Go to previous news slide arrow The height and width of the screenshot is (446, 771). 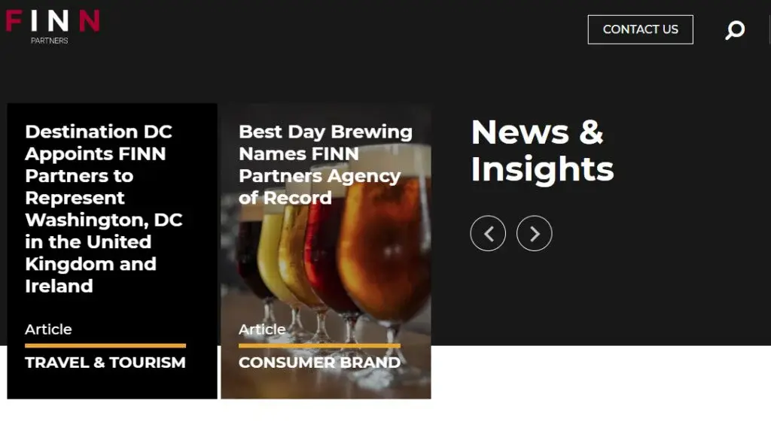click(488, 233)
